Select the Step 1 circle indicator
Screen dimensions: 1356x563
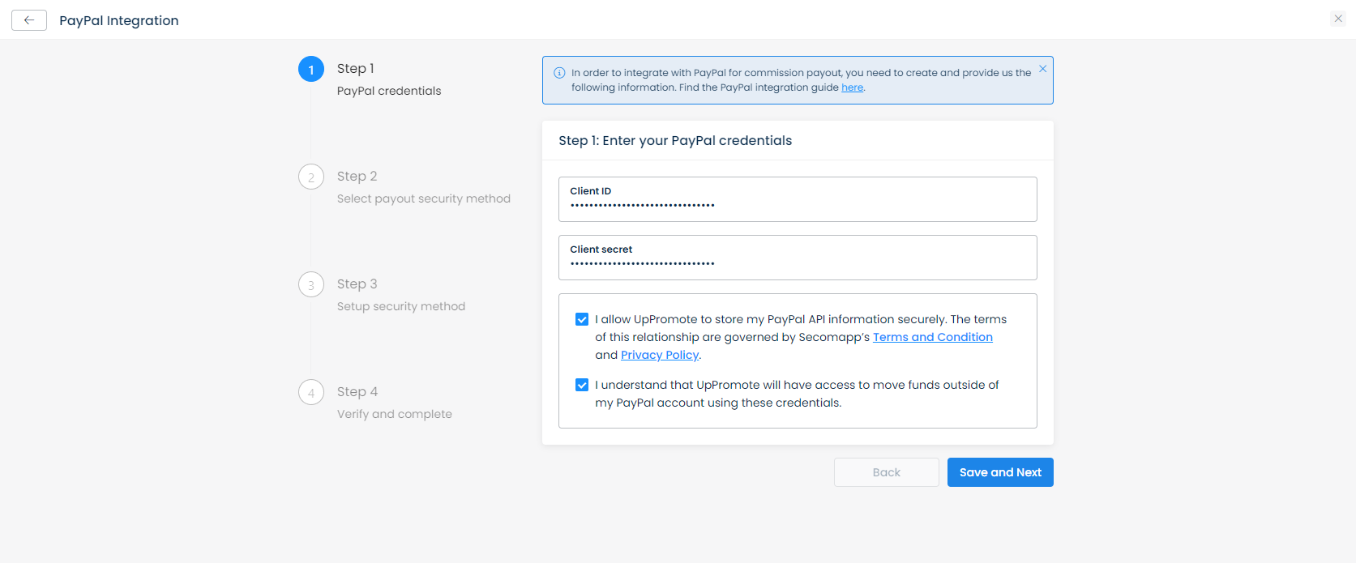[311, 70]
